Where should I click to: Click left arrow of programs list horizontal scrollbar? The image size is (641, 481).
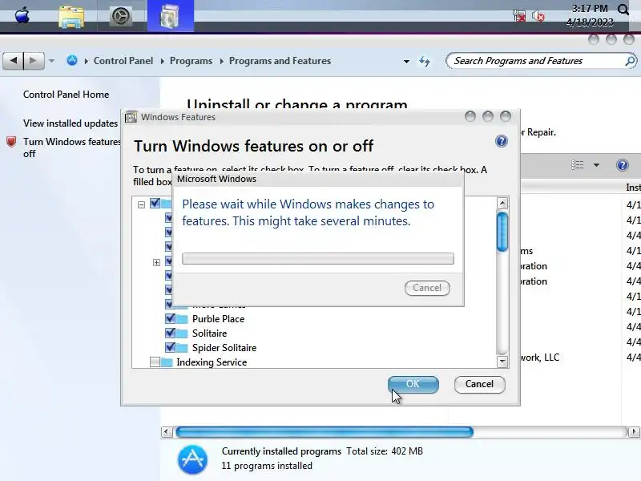(x=167, y=432)
